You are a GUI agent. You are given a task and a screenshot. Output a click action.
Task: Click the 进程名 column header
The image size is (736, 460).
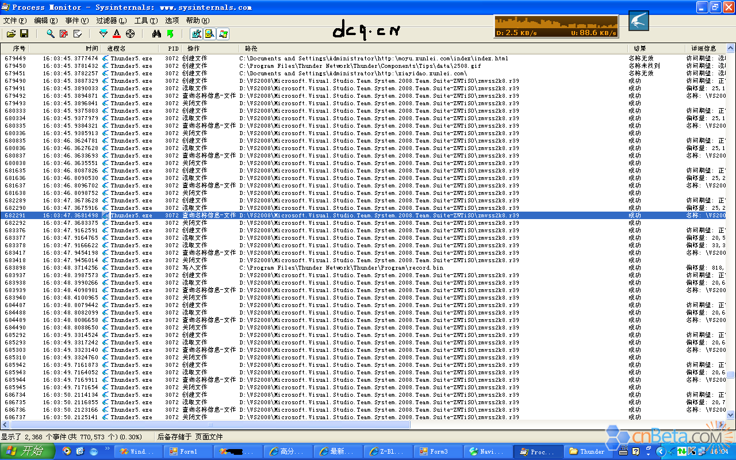(x=131, y=48)
